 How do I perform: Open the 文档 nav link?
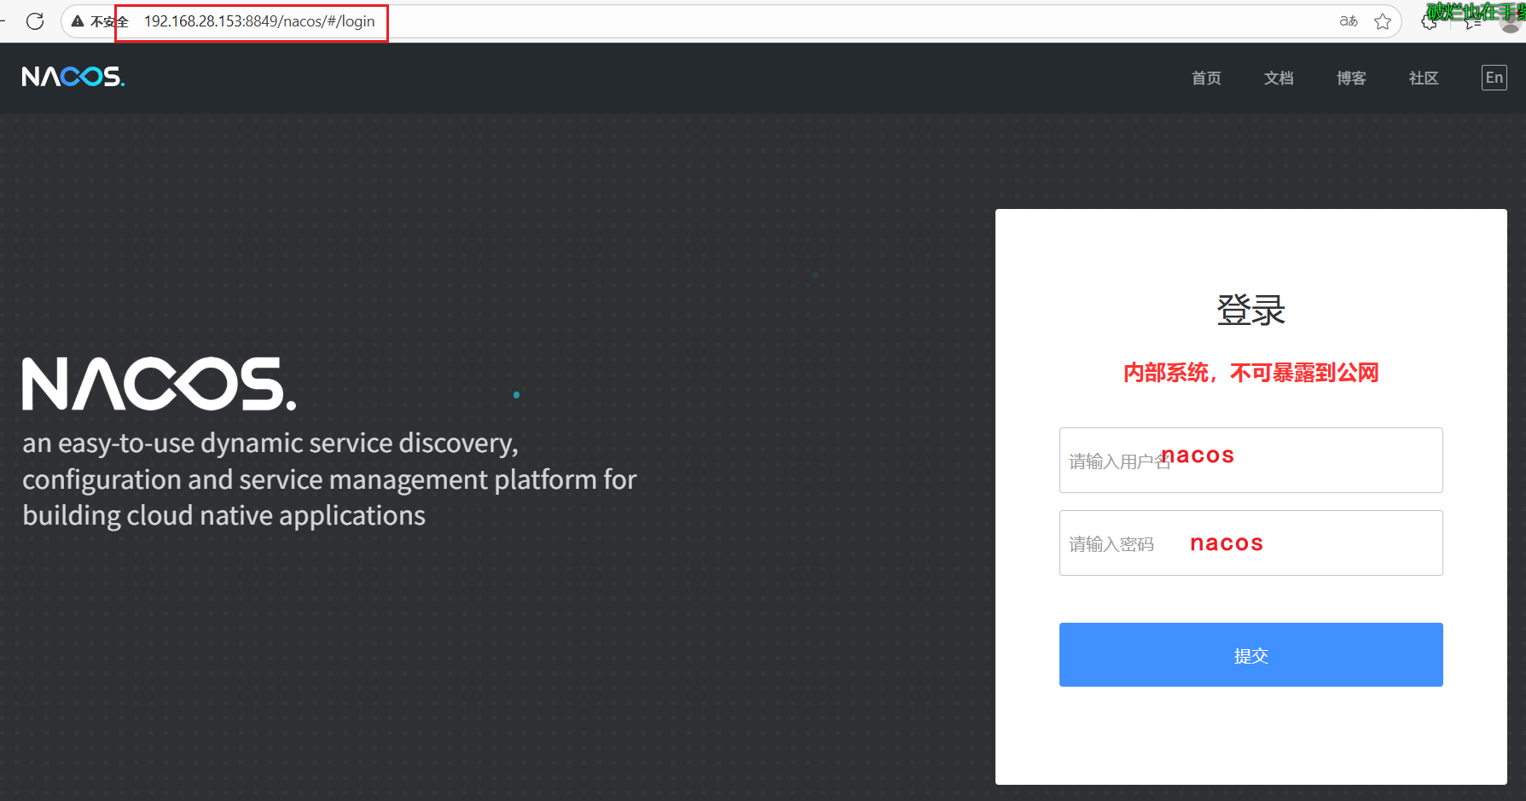coord(1279,78)
